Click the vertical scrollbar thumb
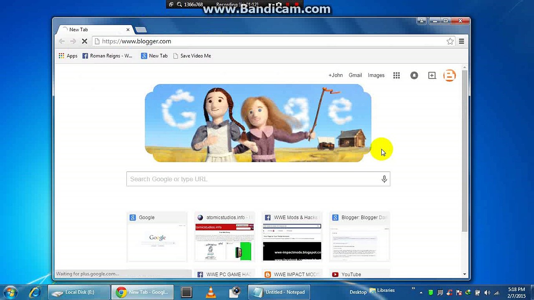This screenshot has width=534, height=300. [x=465, y=151]
